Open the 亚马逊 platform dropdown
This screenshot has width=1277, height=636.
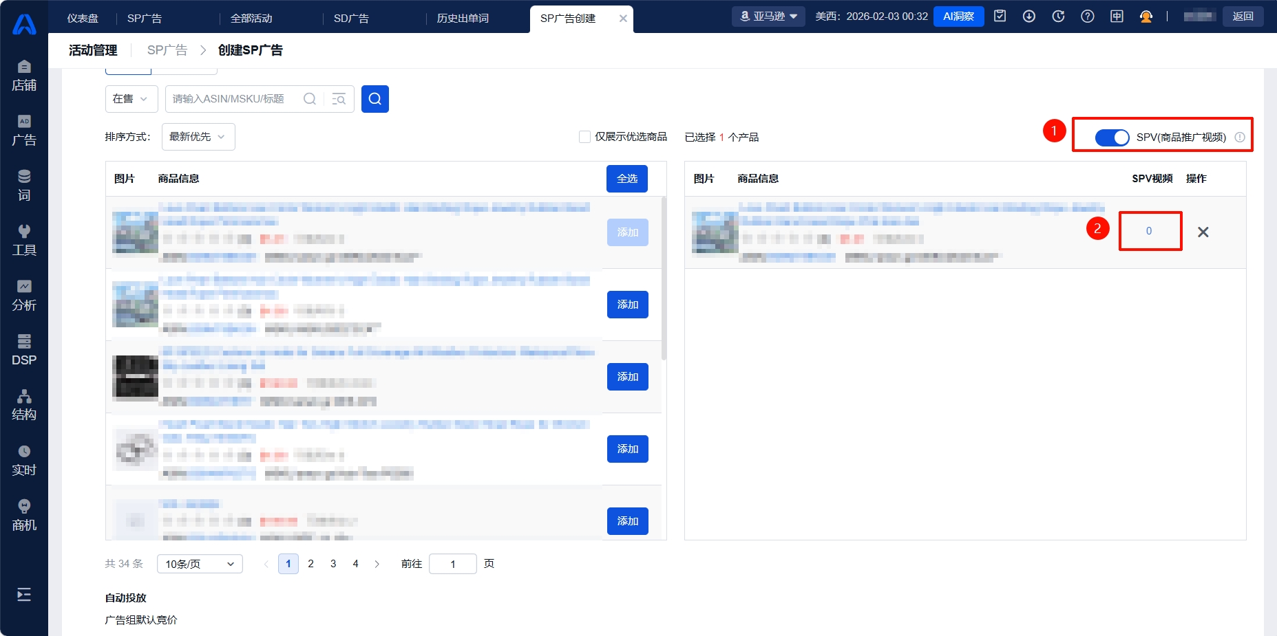[x=768, y=17]
